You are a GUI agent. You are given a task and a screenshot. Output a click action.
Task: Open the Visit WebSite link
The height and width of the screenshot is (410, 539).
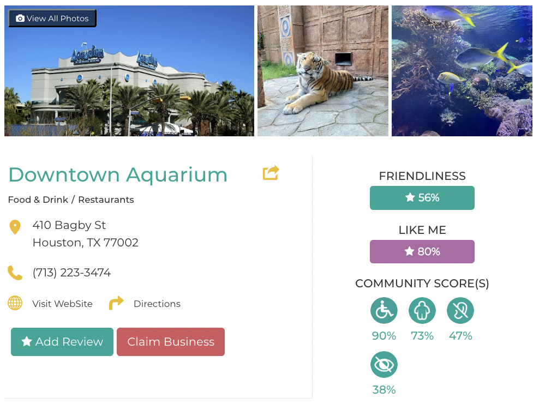(x=62, y=304)
